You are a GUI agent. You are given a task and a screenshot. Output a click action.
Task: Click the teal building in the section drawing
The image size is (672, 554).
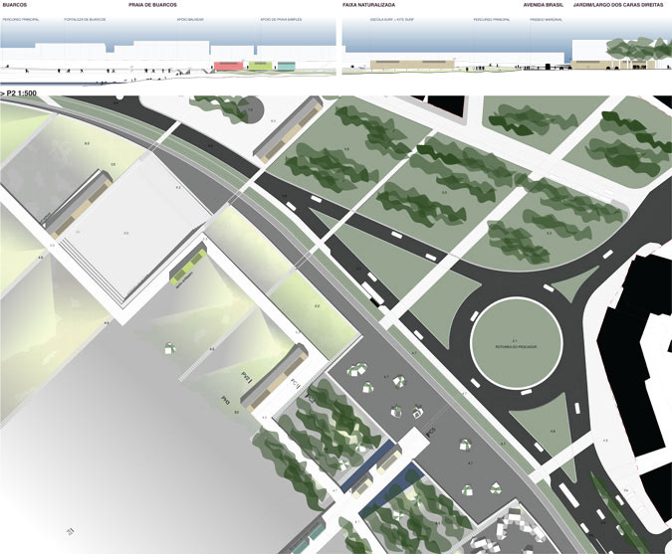tap(287, 66)
